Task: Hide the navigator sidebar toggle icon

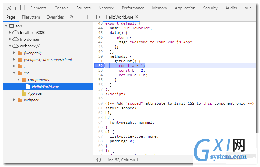Action: tap(99, 17)
